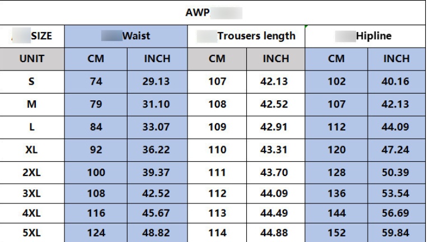427x242 pixels.
Task: Click waist value 29.13 inches
Action: pyautogui.click(x=156, y=81)
